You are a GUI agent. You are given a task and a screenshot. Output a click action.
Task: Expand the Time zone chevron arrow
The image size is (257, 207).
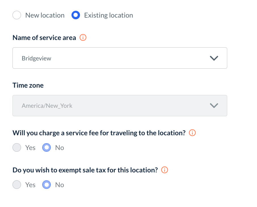tap(214, 106)
